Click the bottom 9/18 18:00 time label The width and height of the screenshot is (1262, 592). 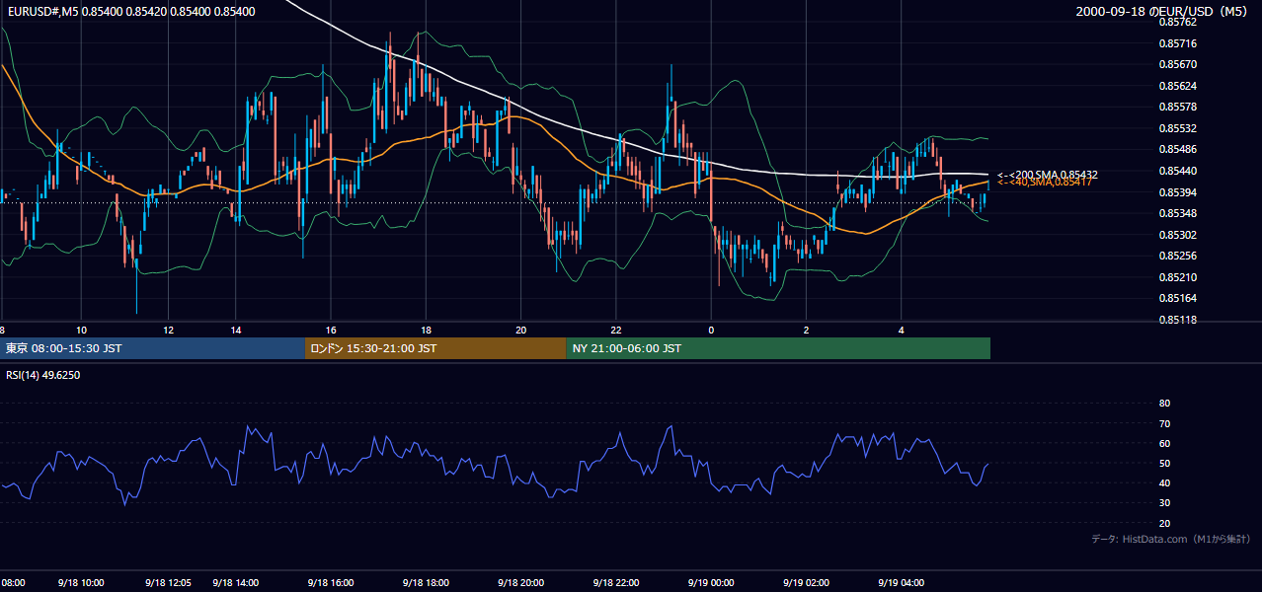coord(426,583)
